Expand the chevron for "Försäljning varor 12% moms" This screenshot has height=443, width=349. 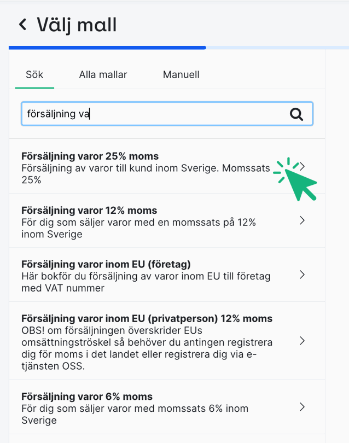pos(302,220)
